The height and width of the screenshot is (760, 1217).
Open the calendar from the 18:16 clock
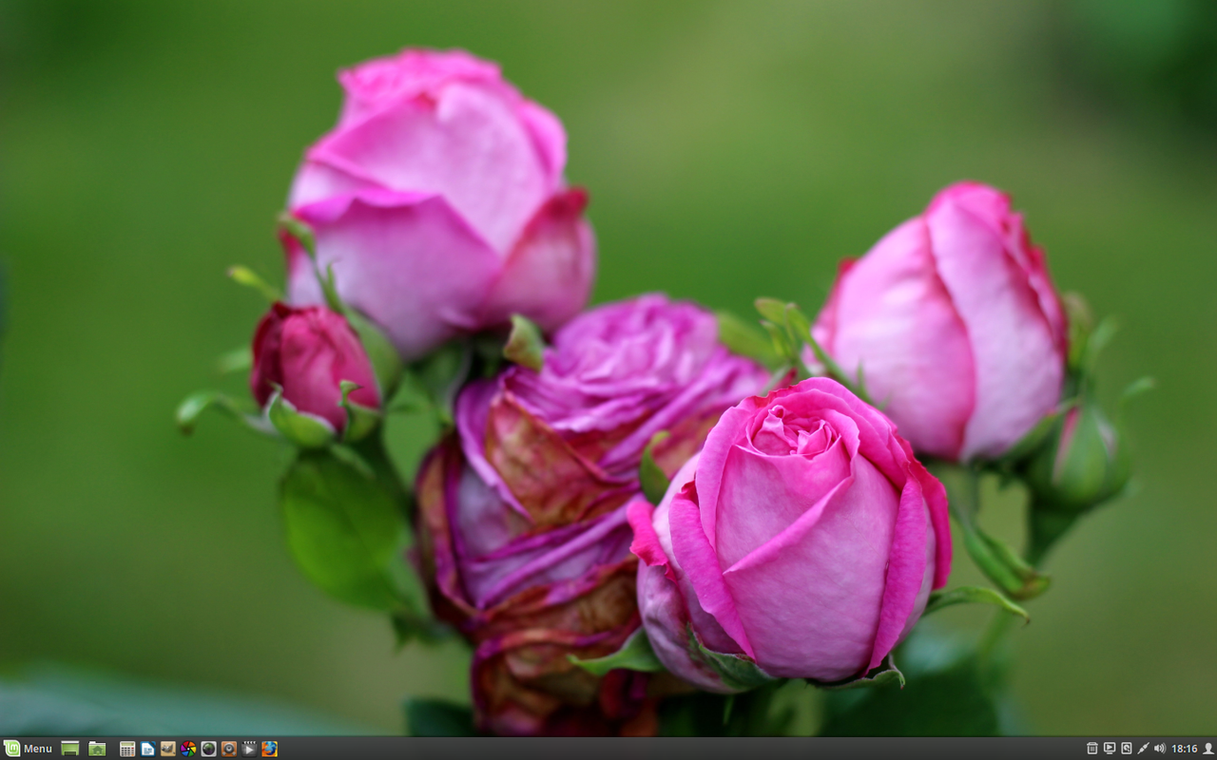pyautogui.click(x=1185, y=749)
